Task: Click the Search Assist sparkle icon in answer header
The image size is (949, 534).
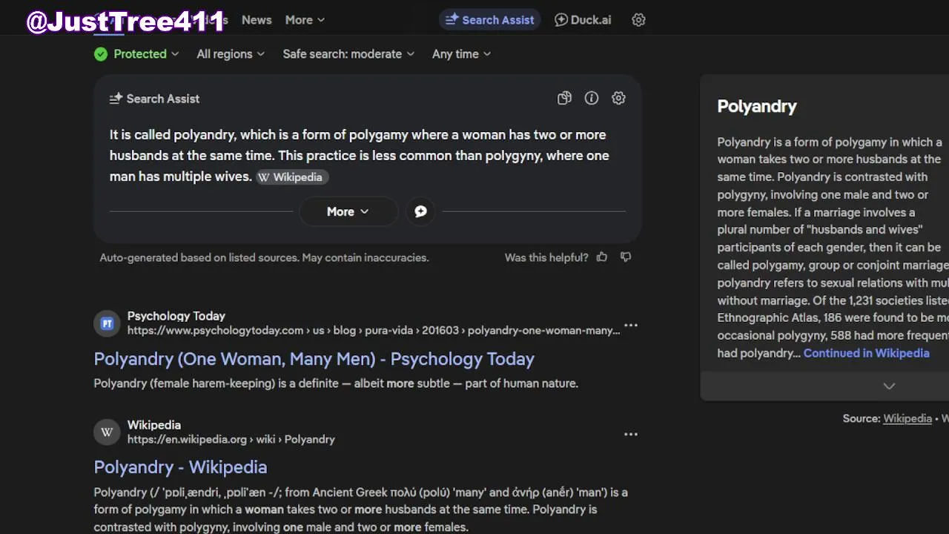Action: click(x=116, y=99)
